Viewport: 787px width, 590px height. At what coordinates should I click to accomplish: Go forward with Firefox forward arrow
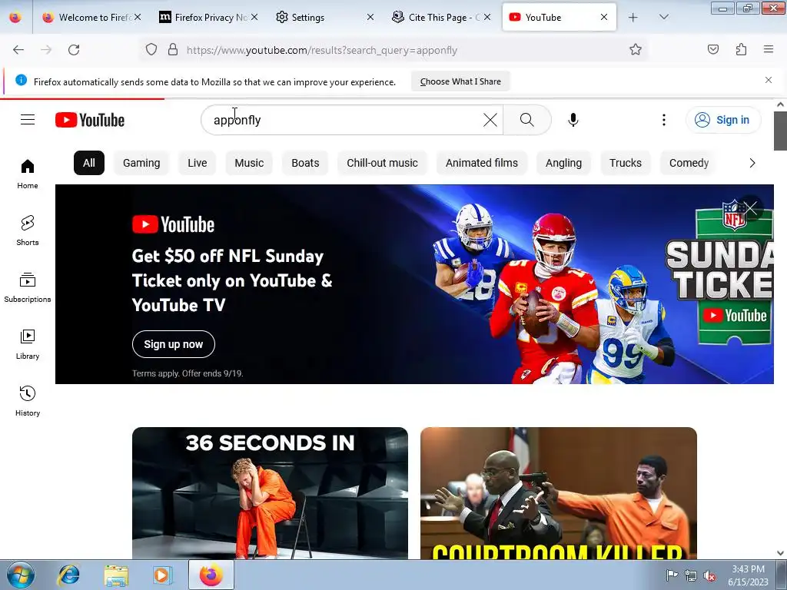pyautogui.click(x=46, y=50)
